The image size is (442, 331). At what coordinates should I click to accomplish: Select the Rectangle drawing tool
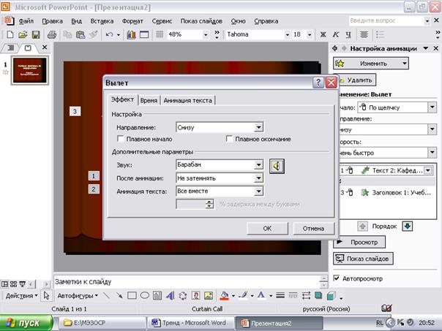132,295
